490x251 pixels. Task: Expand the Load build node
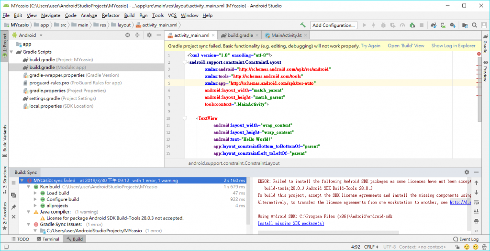(x=35, y=193)
